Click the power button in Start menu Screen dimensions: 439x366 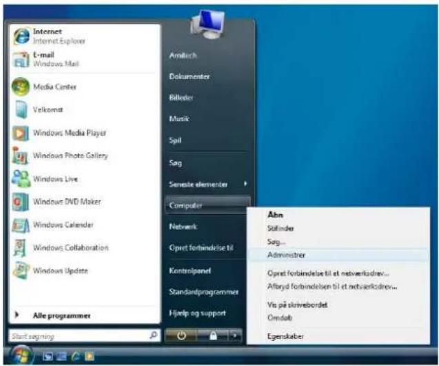pos(181,335)
